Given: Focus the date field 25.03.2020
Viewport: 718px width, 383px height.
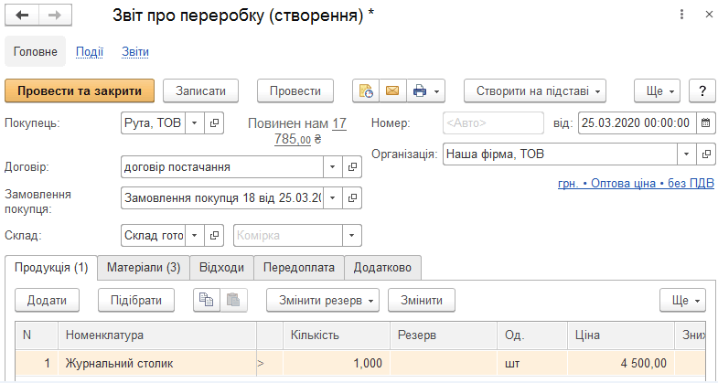Looking at the screenshot, I should (x=637, y=123).
